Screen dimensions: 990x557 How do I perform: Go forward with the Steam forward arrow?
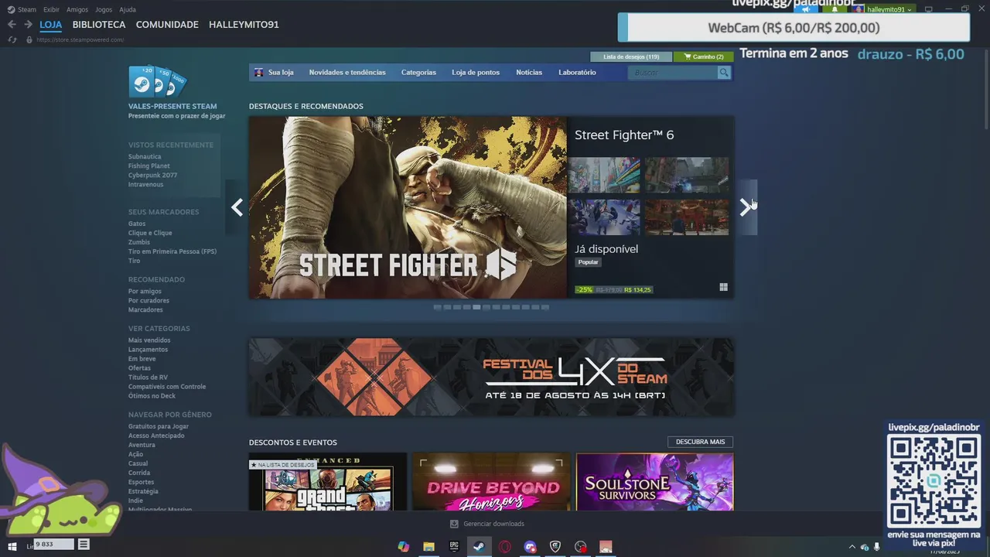28,25
